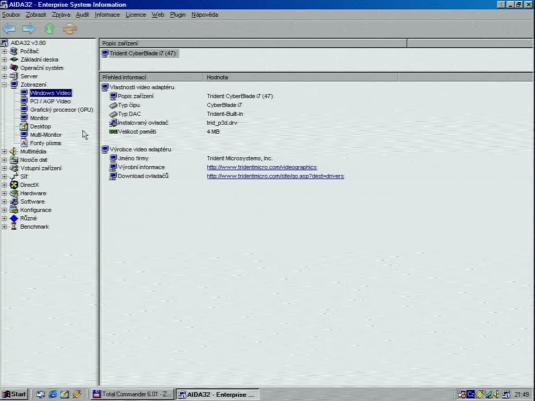Select the Monitor tree item
Image resolution: width=535 pixels, height=401 pixels.
[x=39, y=118]
